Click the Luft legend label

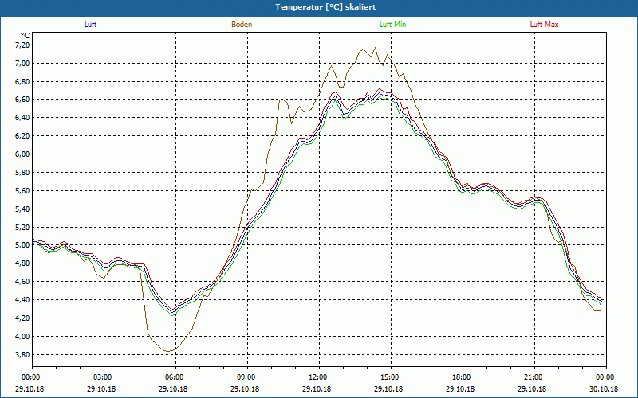90,25
